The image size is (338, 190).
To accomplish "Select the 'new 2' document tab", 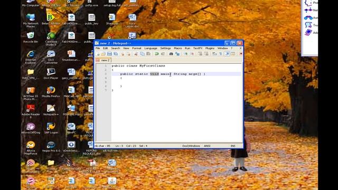I will click(x=104, y=60).
